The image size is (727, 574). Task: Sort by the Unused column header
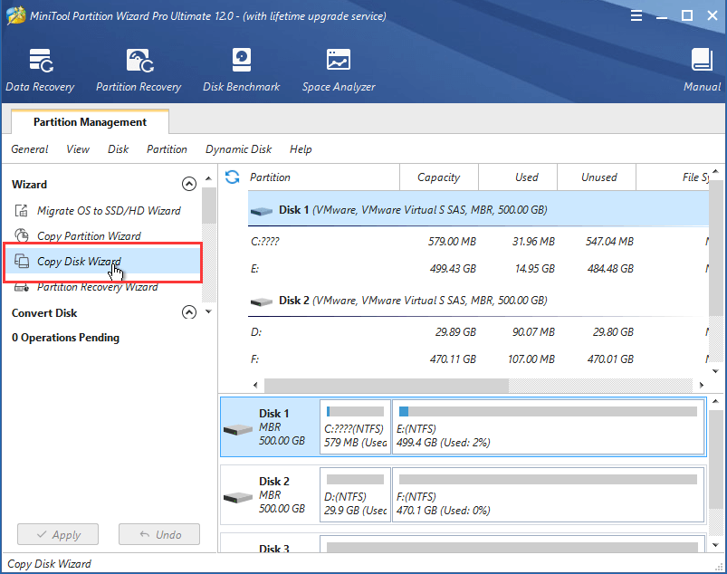597,177
